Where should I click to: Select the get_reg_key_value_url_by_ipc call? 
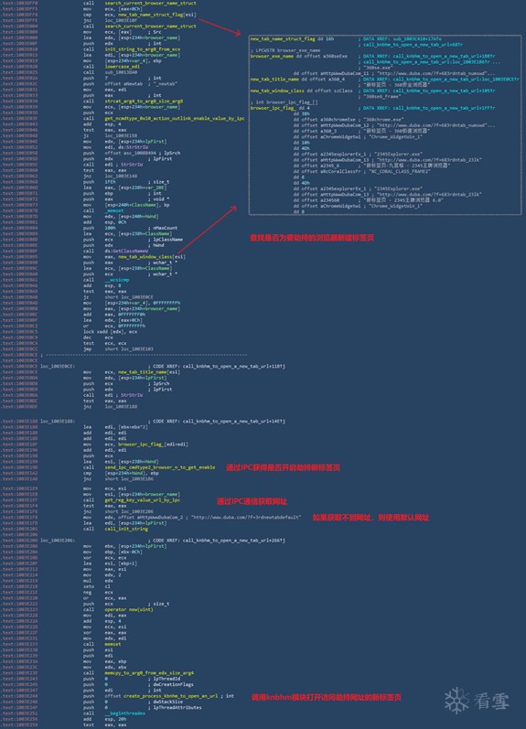(x=143, y=500)
